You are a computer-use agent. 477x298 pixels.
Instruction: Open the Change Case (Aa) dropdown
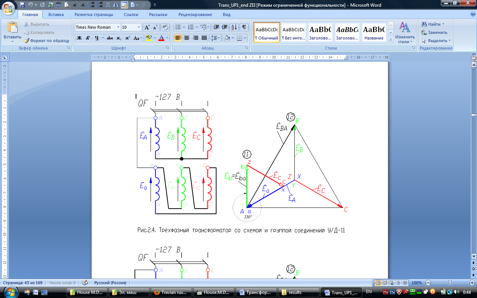pos(138,38)
